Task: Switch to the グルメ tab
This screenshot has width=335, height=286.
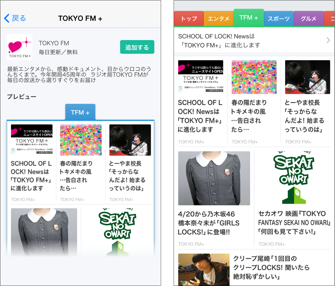Action: coord(309,18)
